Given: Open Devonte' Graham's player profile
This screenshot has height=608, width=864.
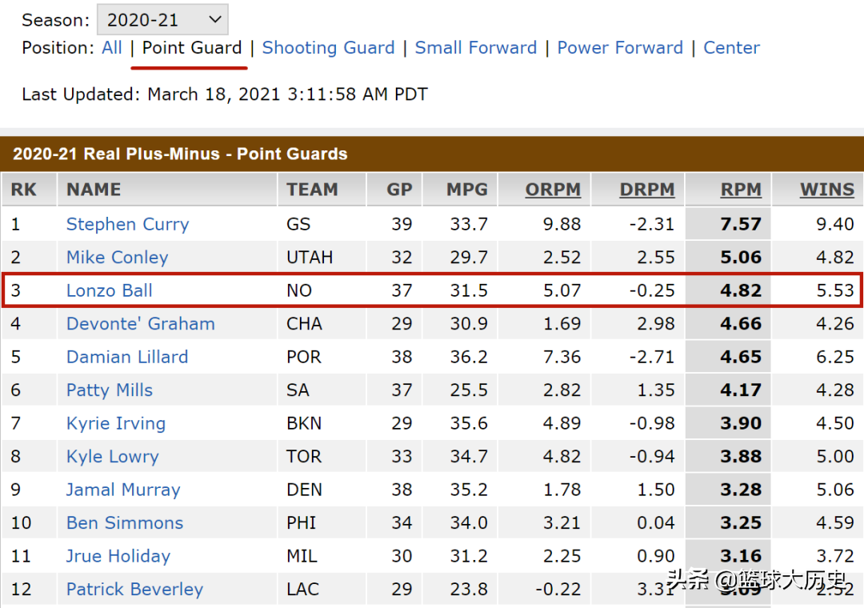Looking at the screenshot, I should pyautogui.click(x=140, y=324).
